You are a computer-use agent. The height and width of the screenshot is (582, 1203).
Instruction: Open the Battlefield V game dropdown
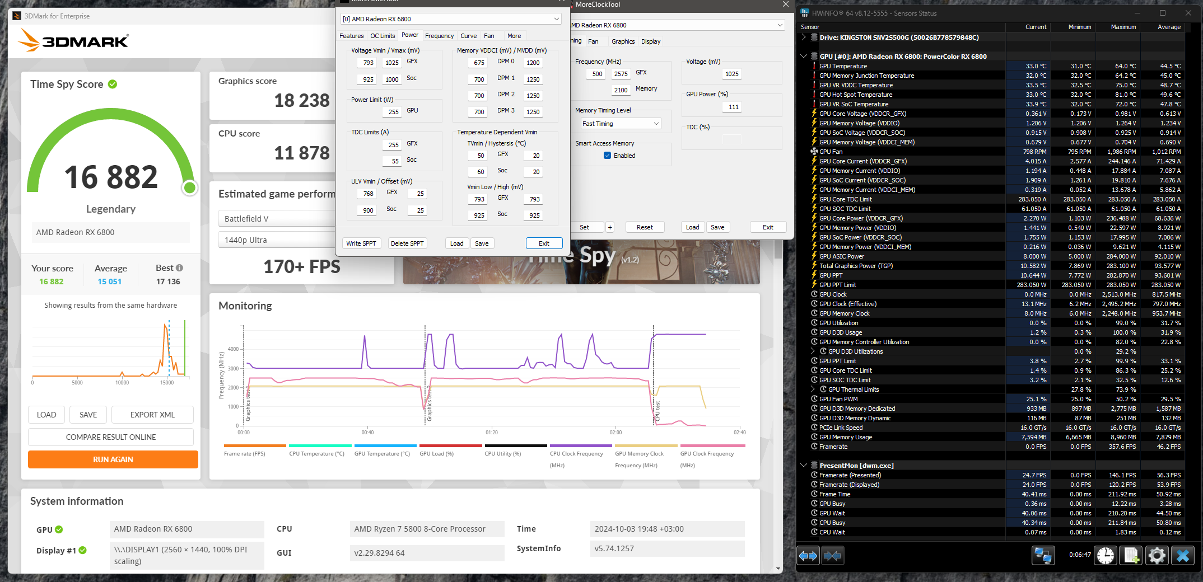click(277, 219)
